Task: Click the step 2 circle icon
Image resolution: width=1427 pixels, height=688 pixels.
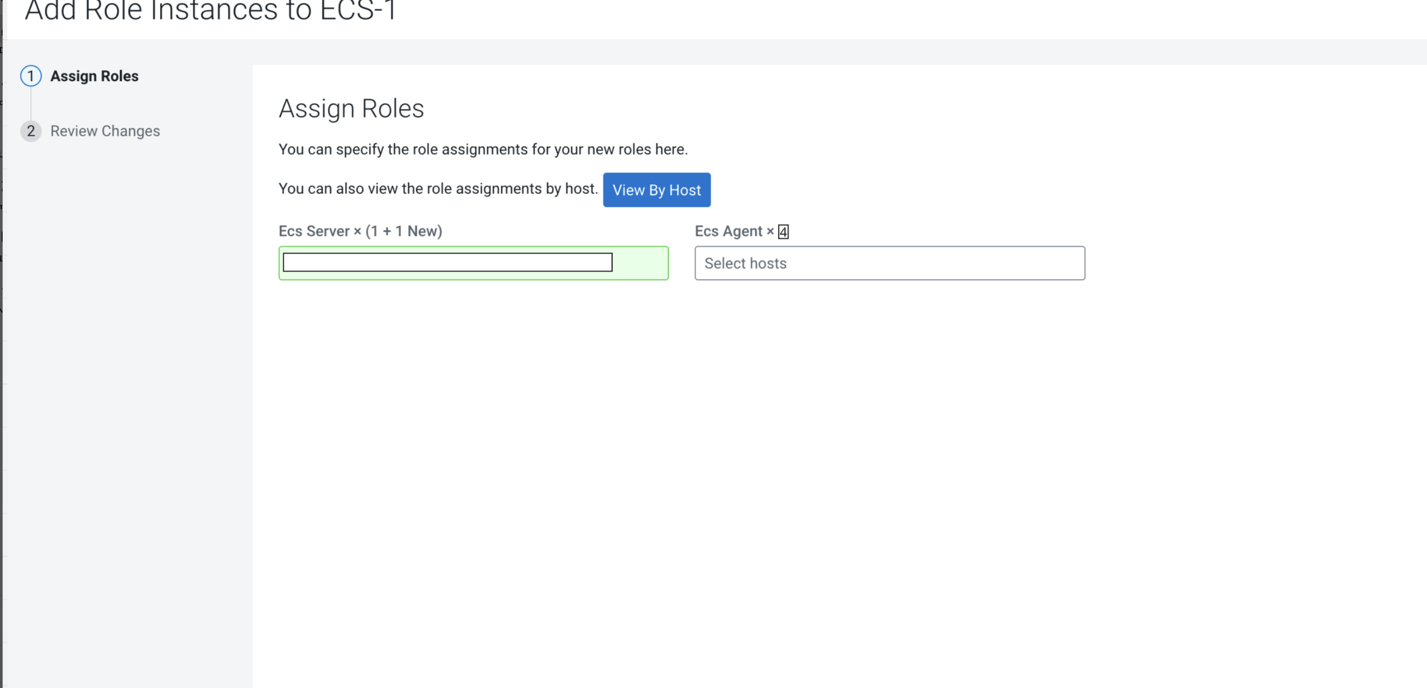Action: (x=31, y=131)
